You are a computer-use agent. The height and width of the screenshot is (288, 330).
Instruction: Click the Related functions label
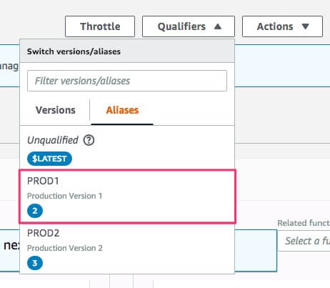click(304, 223)
